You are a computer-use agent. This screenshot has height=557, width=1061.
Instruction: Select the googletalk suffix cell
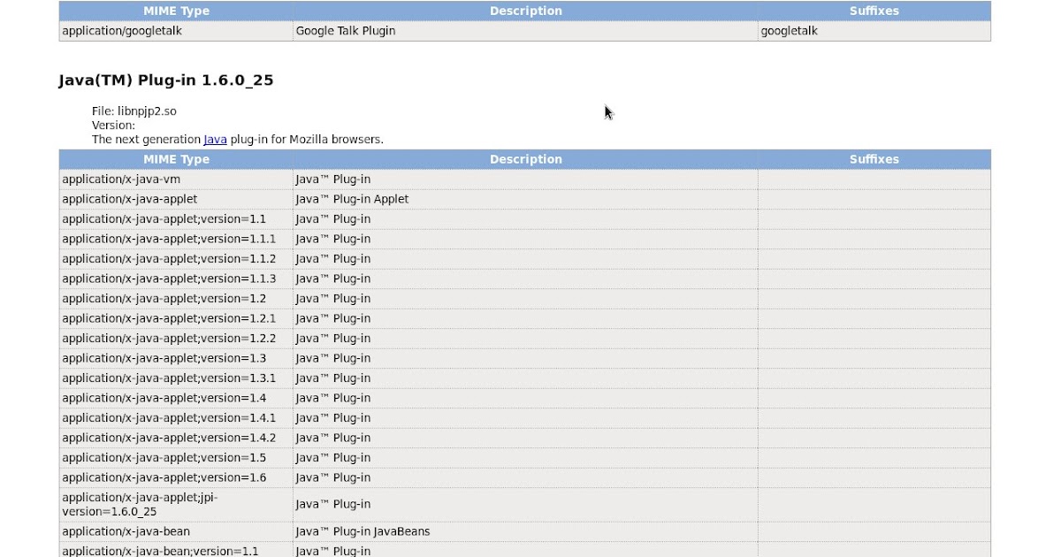874,31
